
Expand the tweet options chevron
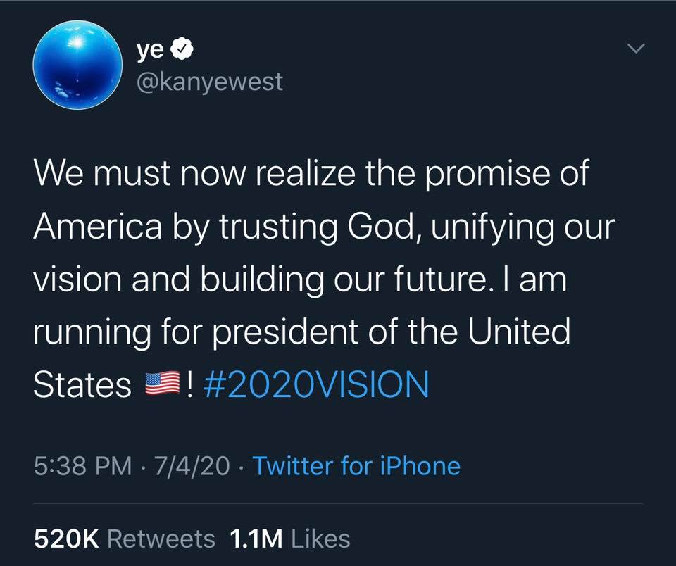636,49
